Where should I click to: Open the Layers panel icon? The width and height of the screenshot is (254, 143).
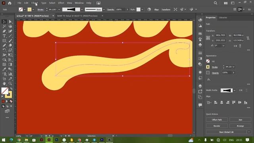[200, 86]
